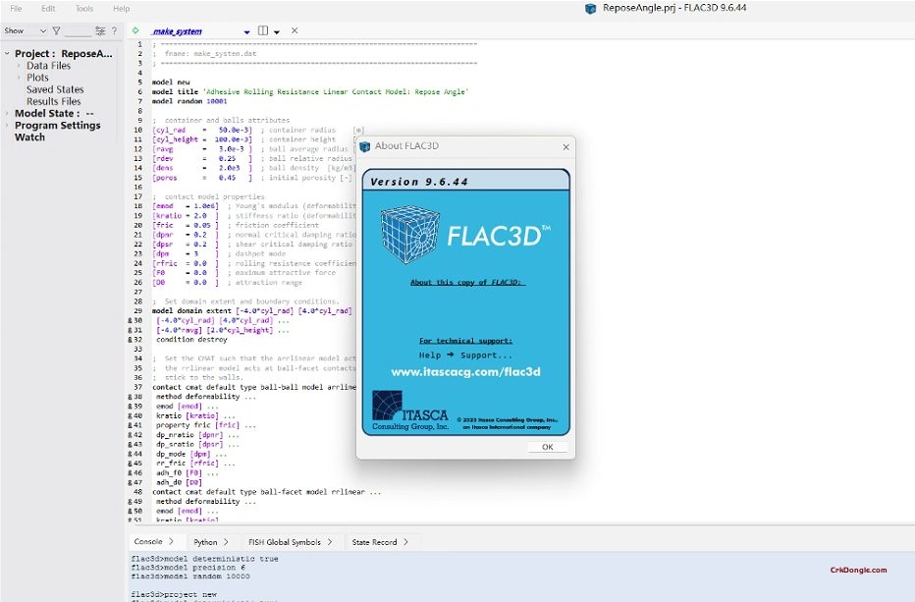Open the Edit menu
The image size is (915, 602).
coord(48,8)
